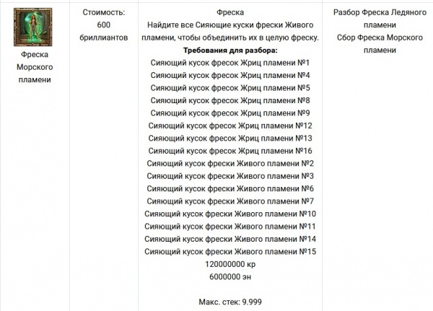
Task: Select Сияющий кусок фресок Жриц пламени №5
Action: point(230,88)
